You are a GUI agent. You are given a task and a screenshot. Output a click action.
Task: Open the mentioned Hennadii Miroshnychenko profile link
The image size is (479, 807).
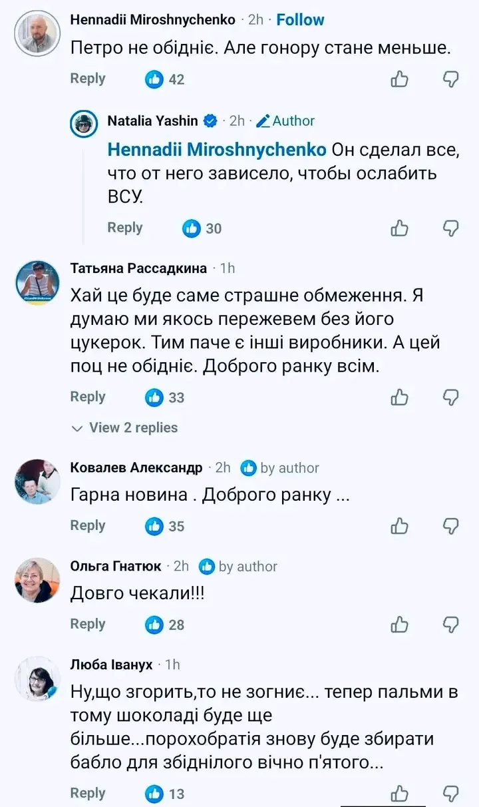pyautogui.click(x=217, y=148)
